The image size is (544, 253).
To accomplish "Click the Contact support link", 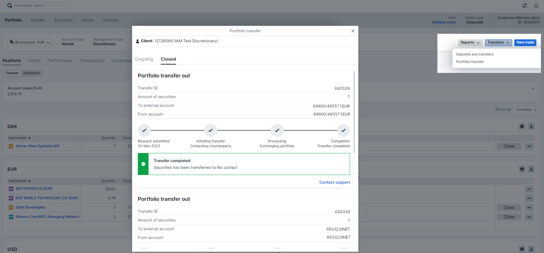I will coord(334,182).
